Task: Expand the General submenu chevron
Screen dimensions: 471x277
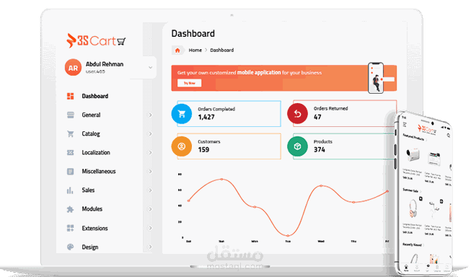Action: point(151,115)
